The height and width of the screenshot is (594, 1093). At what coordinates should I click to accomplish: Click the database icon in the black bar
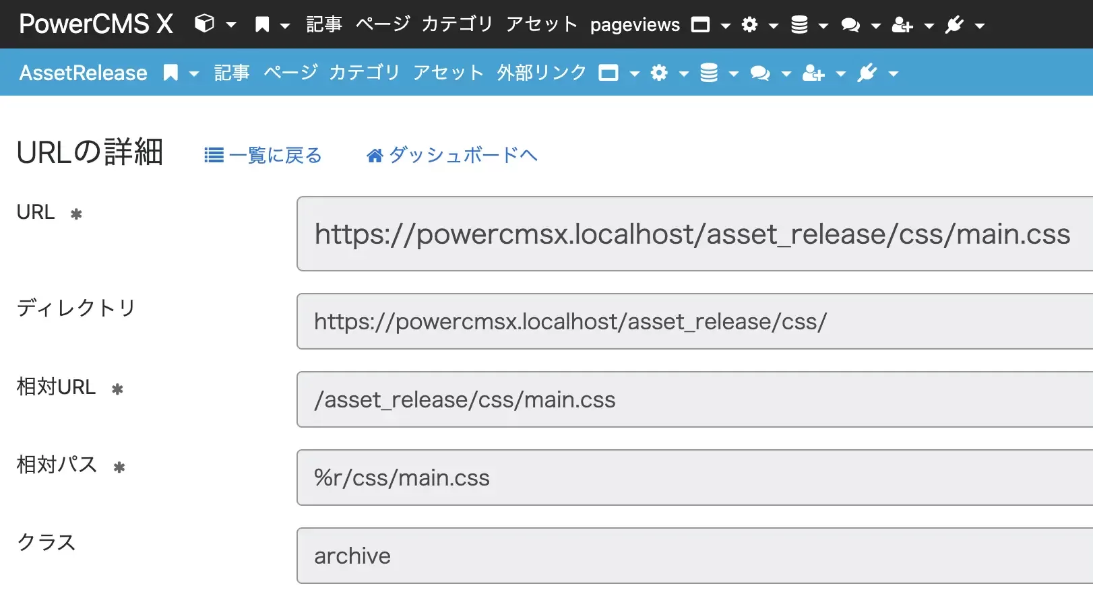(799, 25)
